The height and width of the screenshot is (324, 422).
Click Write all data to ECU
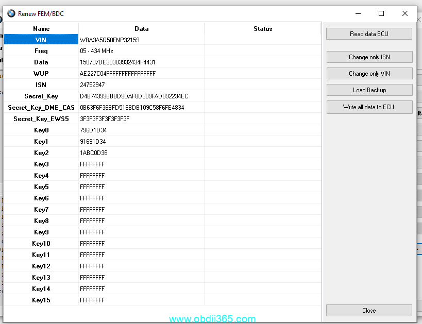(x=369, y=107)
